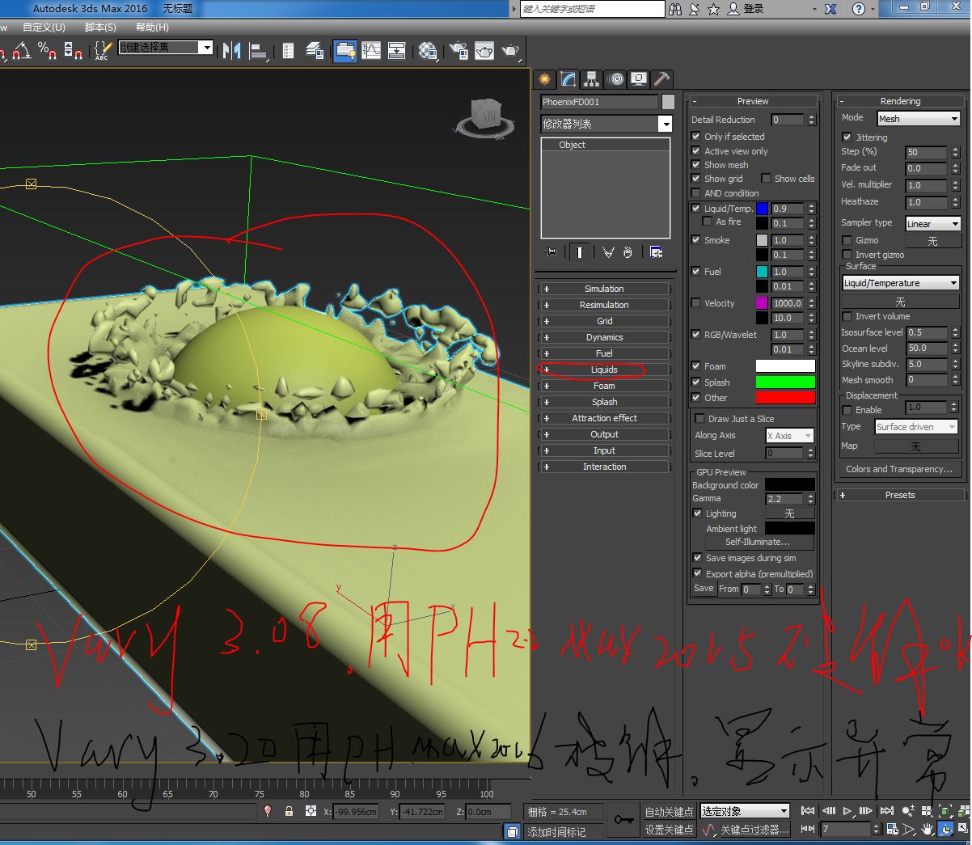Image resolution: width=972 pixels, height=845 pixels.
Task: Click the green Splash color swatch
Action: click(x=784, y=382)
